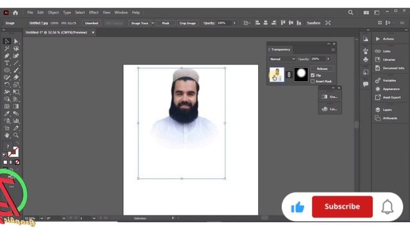This screenshot has height=230, width=410.
Task: Select the opacity mask thumbnail
Action: point(301,74)
